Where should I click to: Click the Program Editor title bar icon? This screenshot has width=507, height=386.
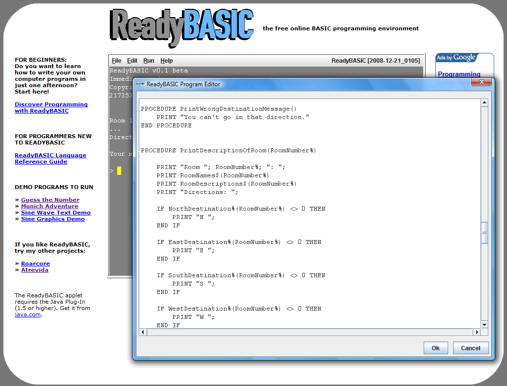(x=140, y=84)
